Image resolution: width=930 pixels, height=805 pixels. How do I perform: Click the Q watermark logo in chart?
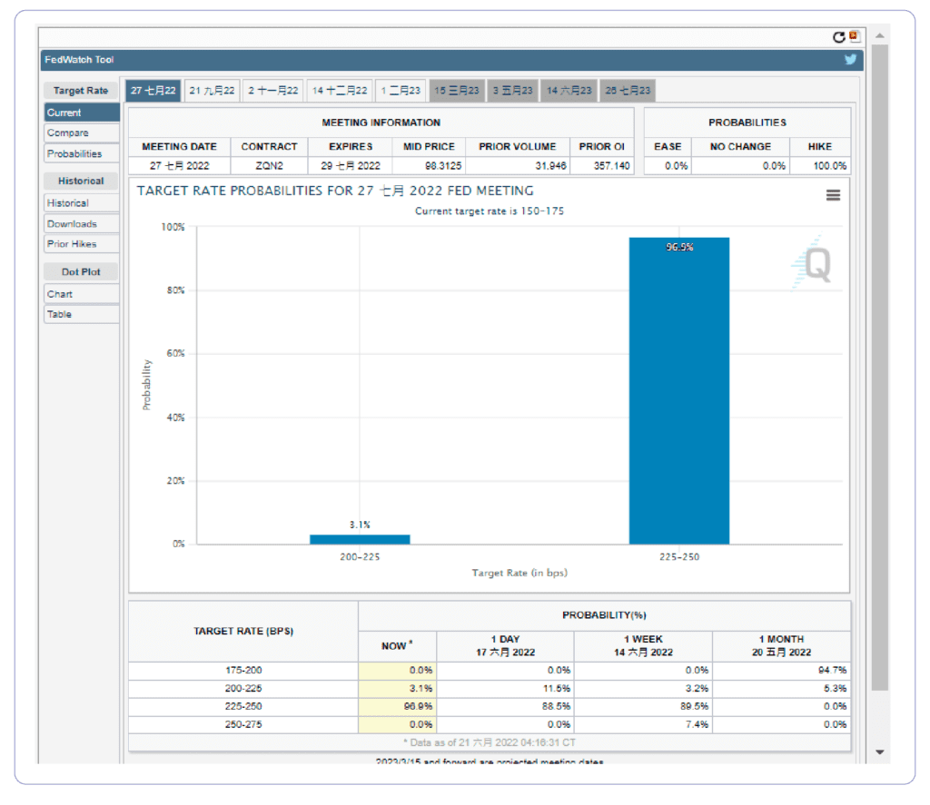pyautogui.click(x=812, y=262)
